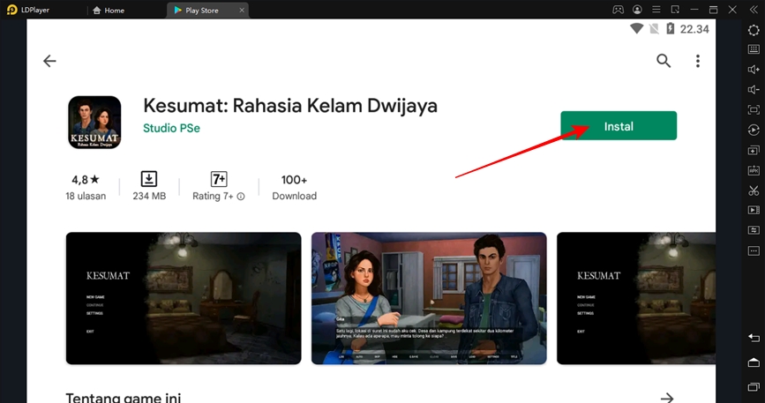Click the no SIM card status icon
This screenshot has height=403, width=765.
pyautogui.click(x=654, y=29)
